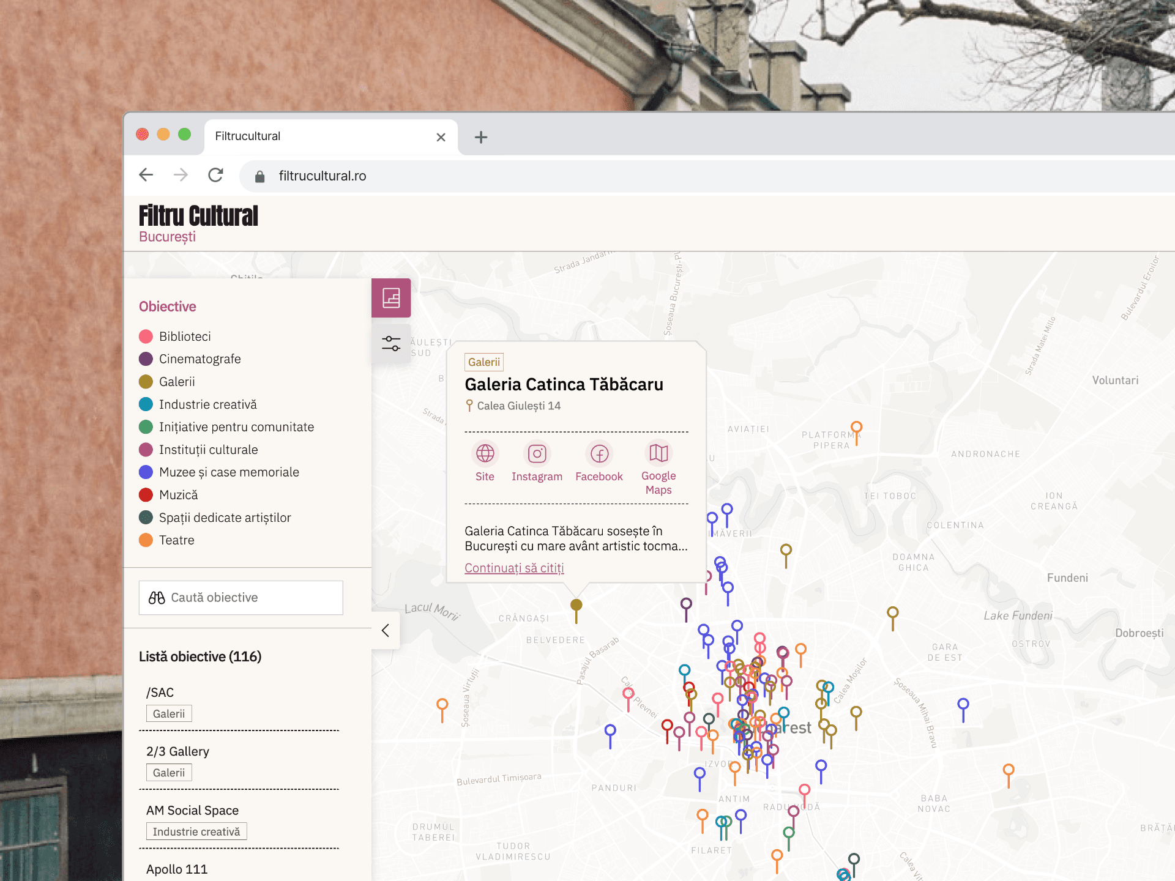Screen dimensions: 1175x881
Task: Click the map filter sliders icon
Action: (x=391, y=343)
